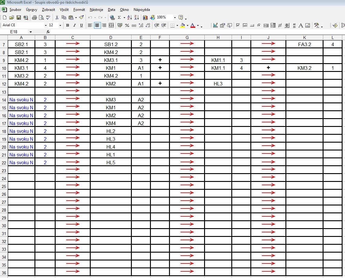The image size is (345, 278).
Task: Click the Insert Function fx button
Action: (x=48, y=32)
